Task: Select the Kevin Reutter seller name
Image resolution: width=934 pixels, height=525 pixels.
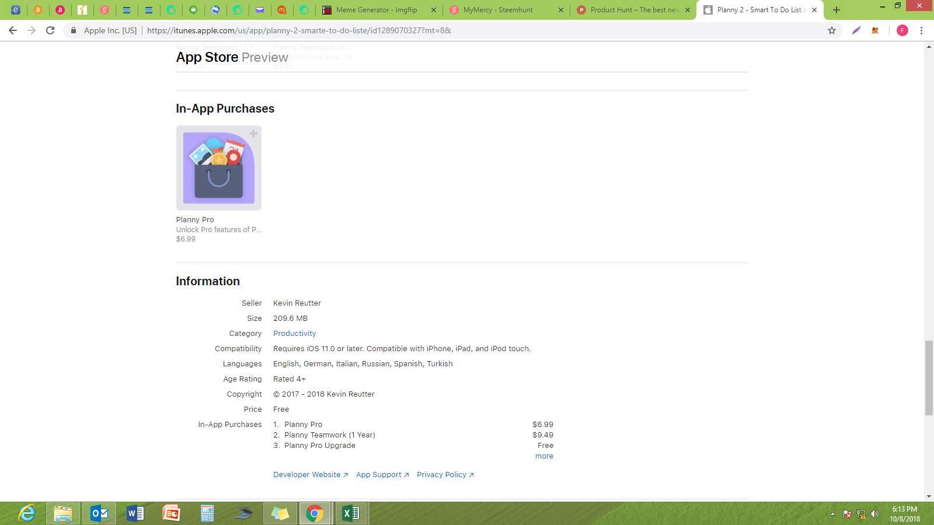Action: point(297,303)
